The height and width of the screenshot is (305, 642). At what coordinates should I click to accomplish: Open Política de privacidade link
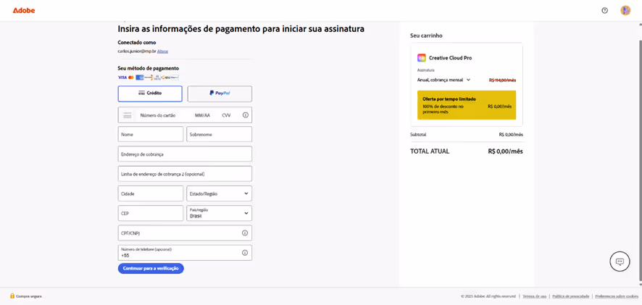571,296
